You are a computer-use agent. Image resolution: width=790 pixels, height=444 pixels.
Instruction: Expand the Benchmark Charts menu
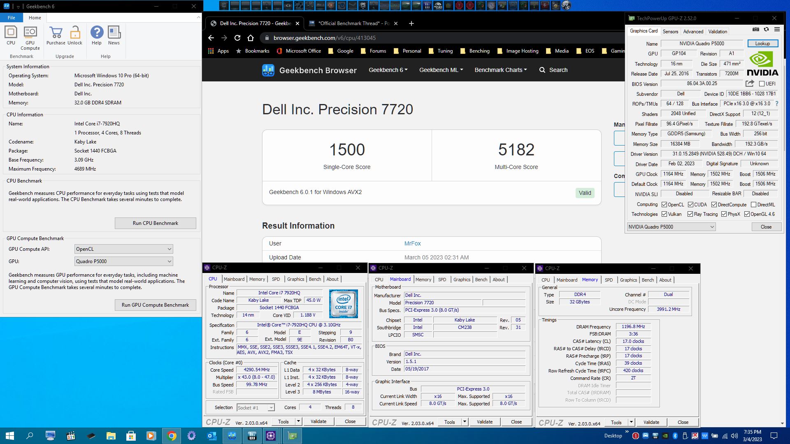coord(500,70)
